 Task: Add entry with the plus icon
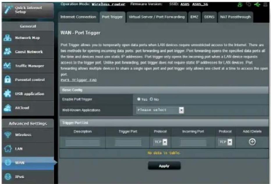tap(252, 142)
